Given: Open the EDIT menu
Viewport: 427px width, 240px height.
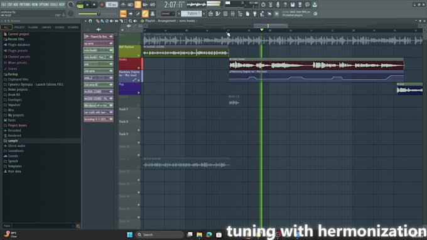Looking at the screenshot, I should [10, 4].
